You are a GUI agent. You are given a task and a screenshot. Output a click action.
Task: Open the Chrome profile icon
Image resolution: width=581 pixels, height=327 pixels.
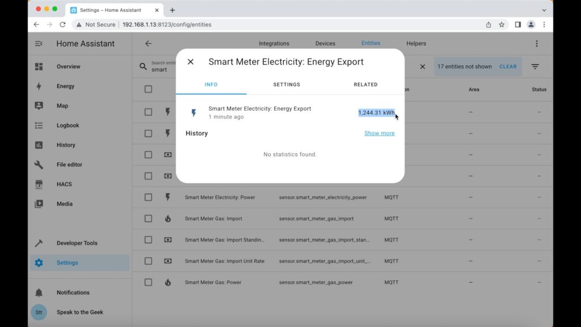[531, 24]
